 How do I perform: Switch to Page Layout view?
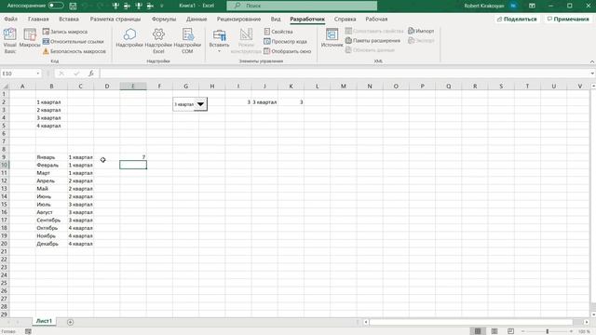[494, 331]
